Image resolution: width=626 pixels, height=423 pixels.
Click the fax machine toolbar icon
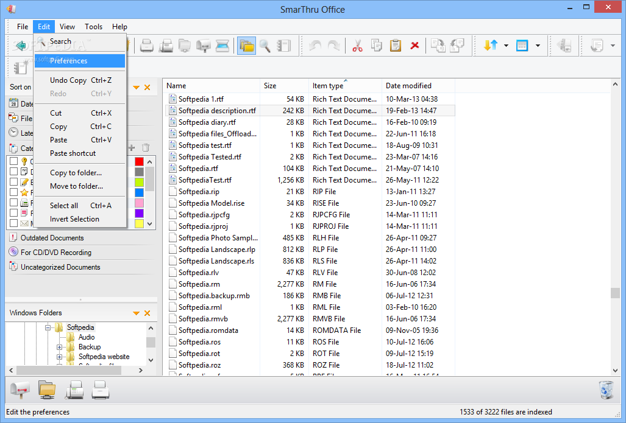click(x=166, y=46)
